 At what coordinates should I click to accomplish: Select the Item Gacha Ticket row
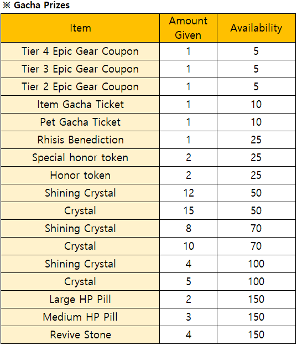tap(148, 105)
